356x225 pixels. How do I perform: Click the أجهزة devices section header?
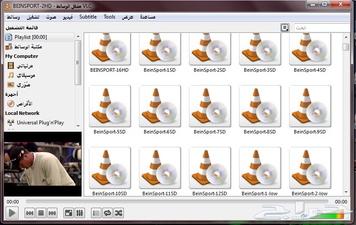point(11,94)
